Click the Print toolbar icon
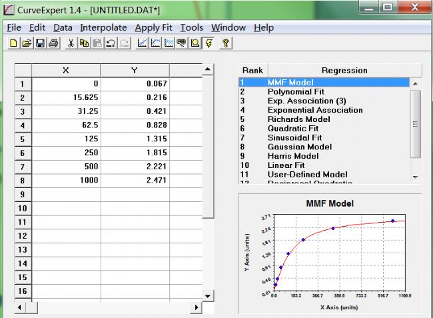This screenshot has height=318, width=433. (53, 43)
